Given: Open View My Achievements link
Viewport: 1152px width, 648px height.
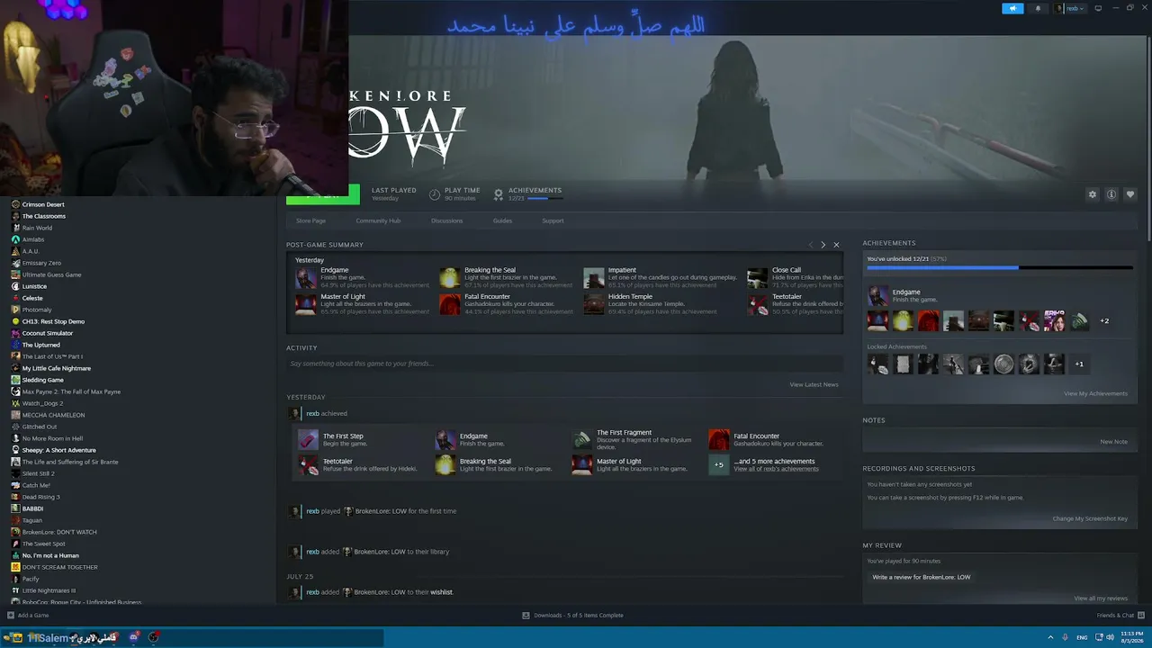Looking at the screenshot, I should 1095,393.
